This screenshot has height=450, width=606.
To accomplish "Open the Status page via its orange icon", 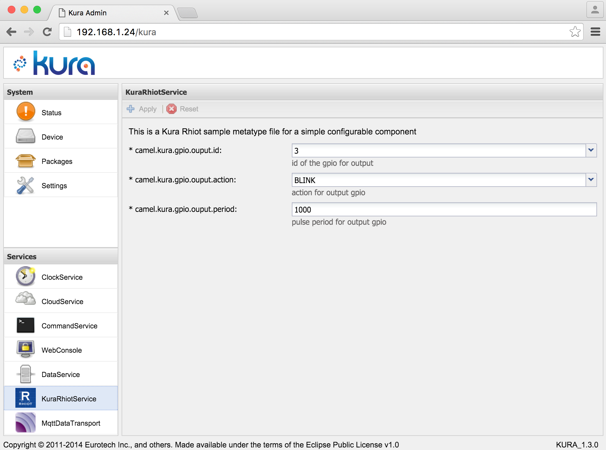I will [x=26, y=112].
